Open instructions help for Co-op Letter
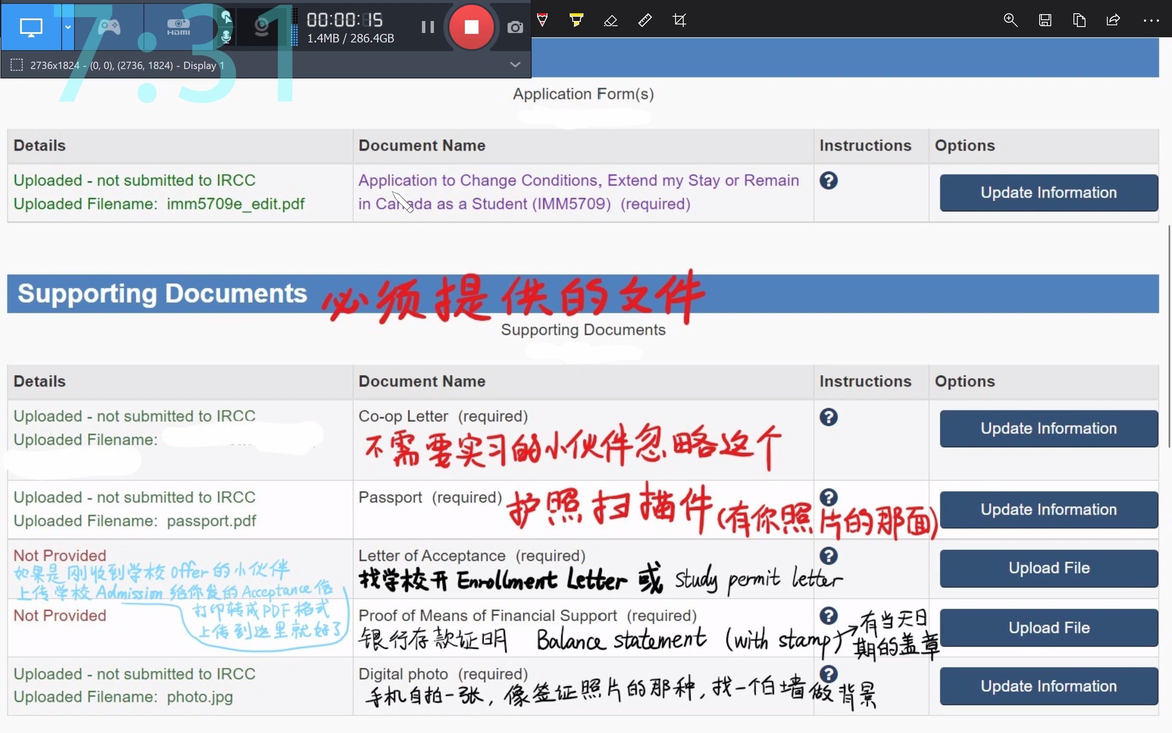The image size is (1172, 733). click(828, 417)
